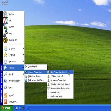The height and width of the screenshot is (111, 111).
Task: Click the Control Panel icon
Action: 26,66
